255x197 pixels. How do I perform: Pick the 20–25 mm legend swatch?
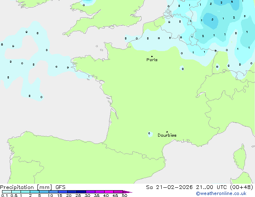[72, 192]
